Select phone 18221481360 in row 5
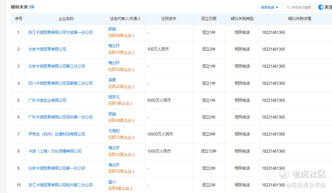 pyautogui.click(x=273, y=101)
